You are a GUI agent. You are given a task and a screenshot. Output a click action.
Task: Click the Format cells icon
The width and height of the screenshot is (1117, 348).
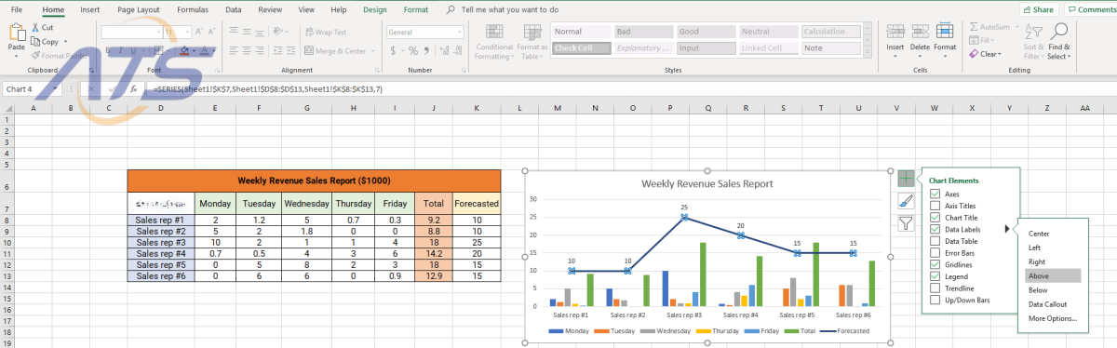coord(945,31)
